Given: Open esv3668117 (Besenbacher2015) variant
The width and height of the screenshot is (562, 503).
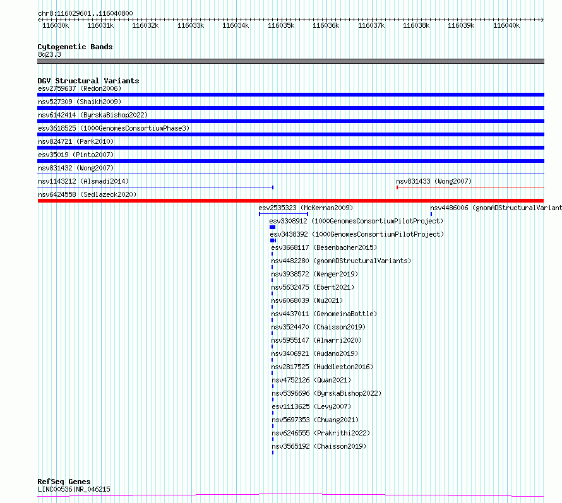Looking at the screenshot, I should click(324, 247).
